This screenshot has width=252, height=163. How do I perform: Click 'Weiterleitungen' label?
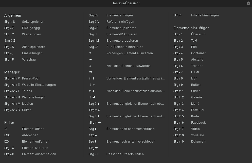pos(34,97)
